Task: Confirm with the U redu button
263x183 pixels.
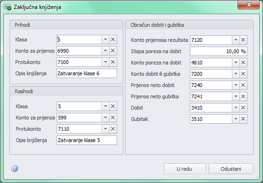Action: pos(185,169)
